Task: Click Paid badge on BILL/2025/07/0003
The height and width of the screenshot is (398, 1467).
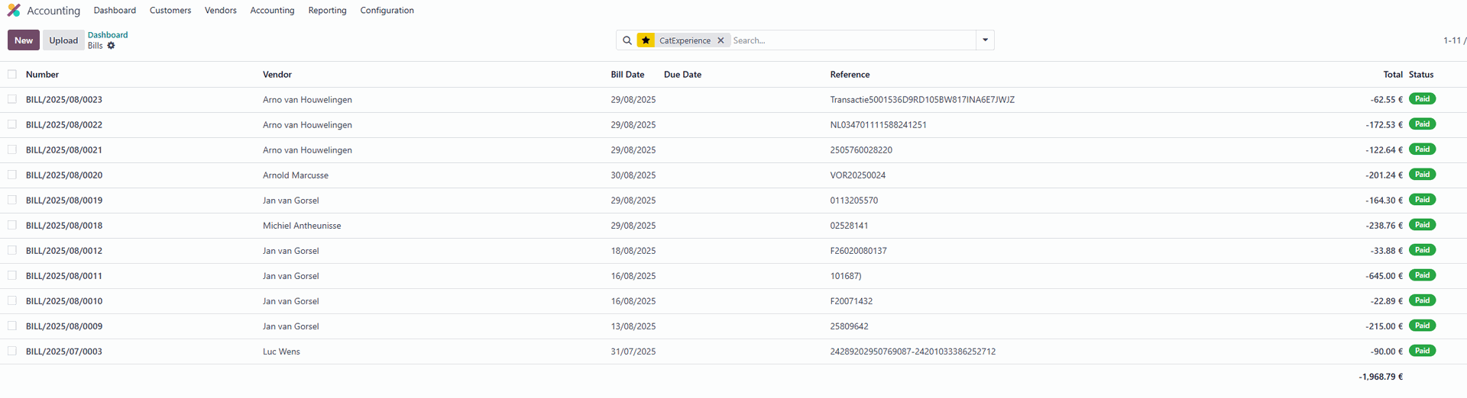Action: [x=1422, y=351]
